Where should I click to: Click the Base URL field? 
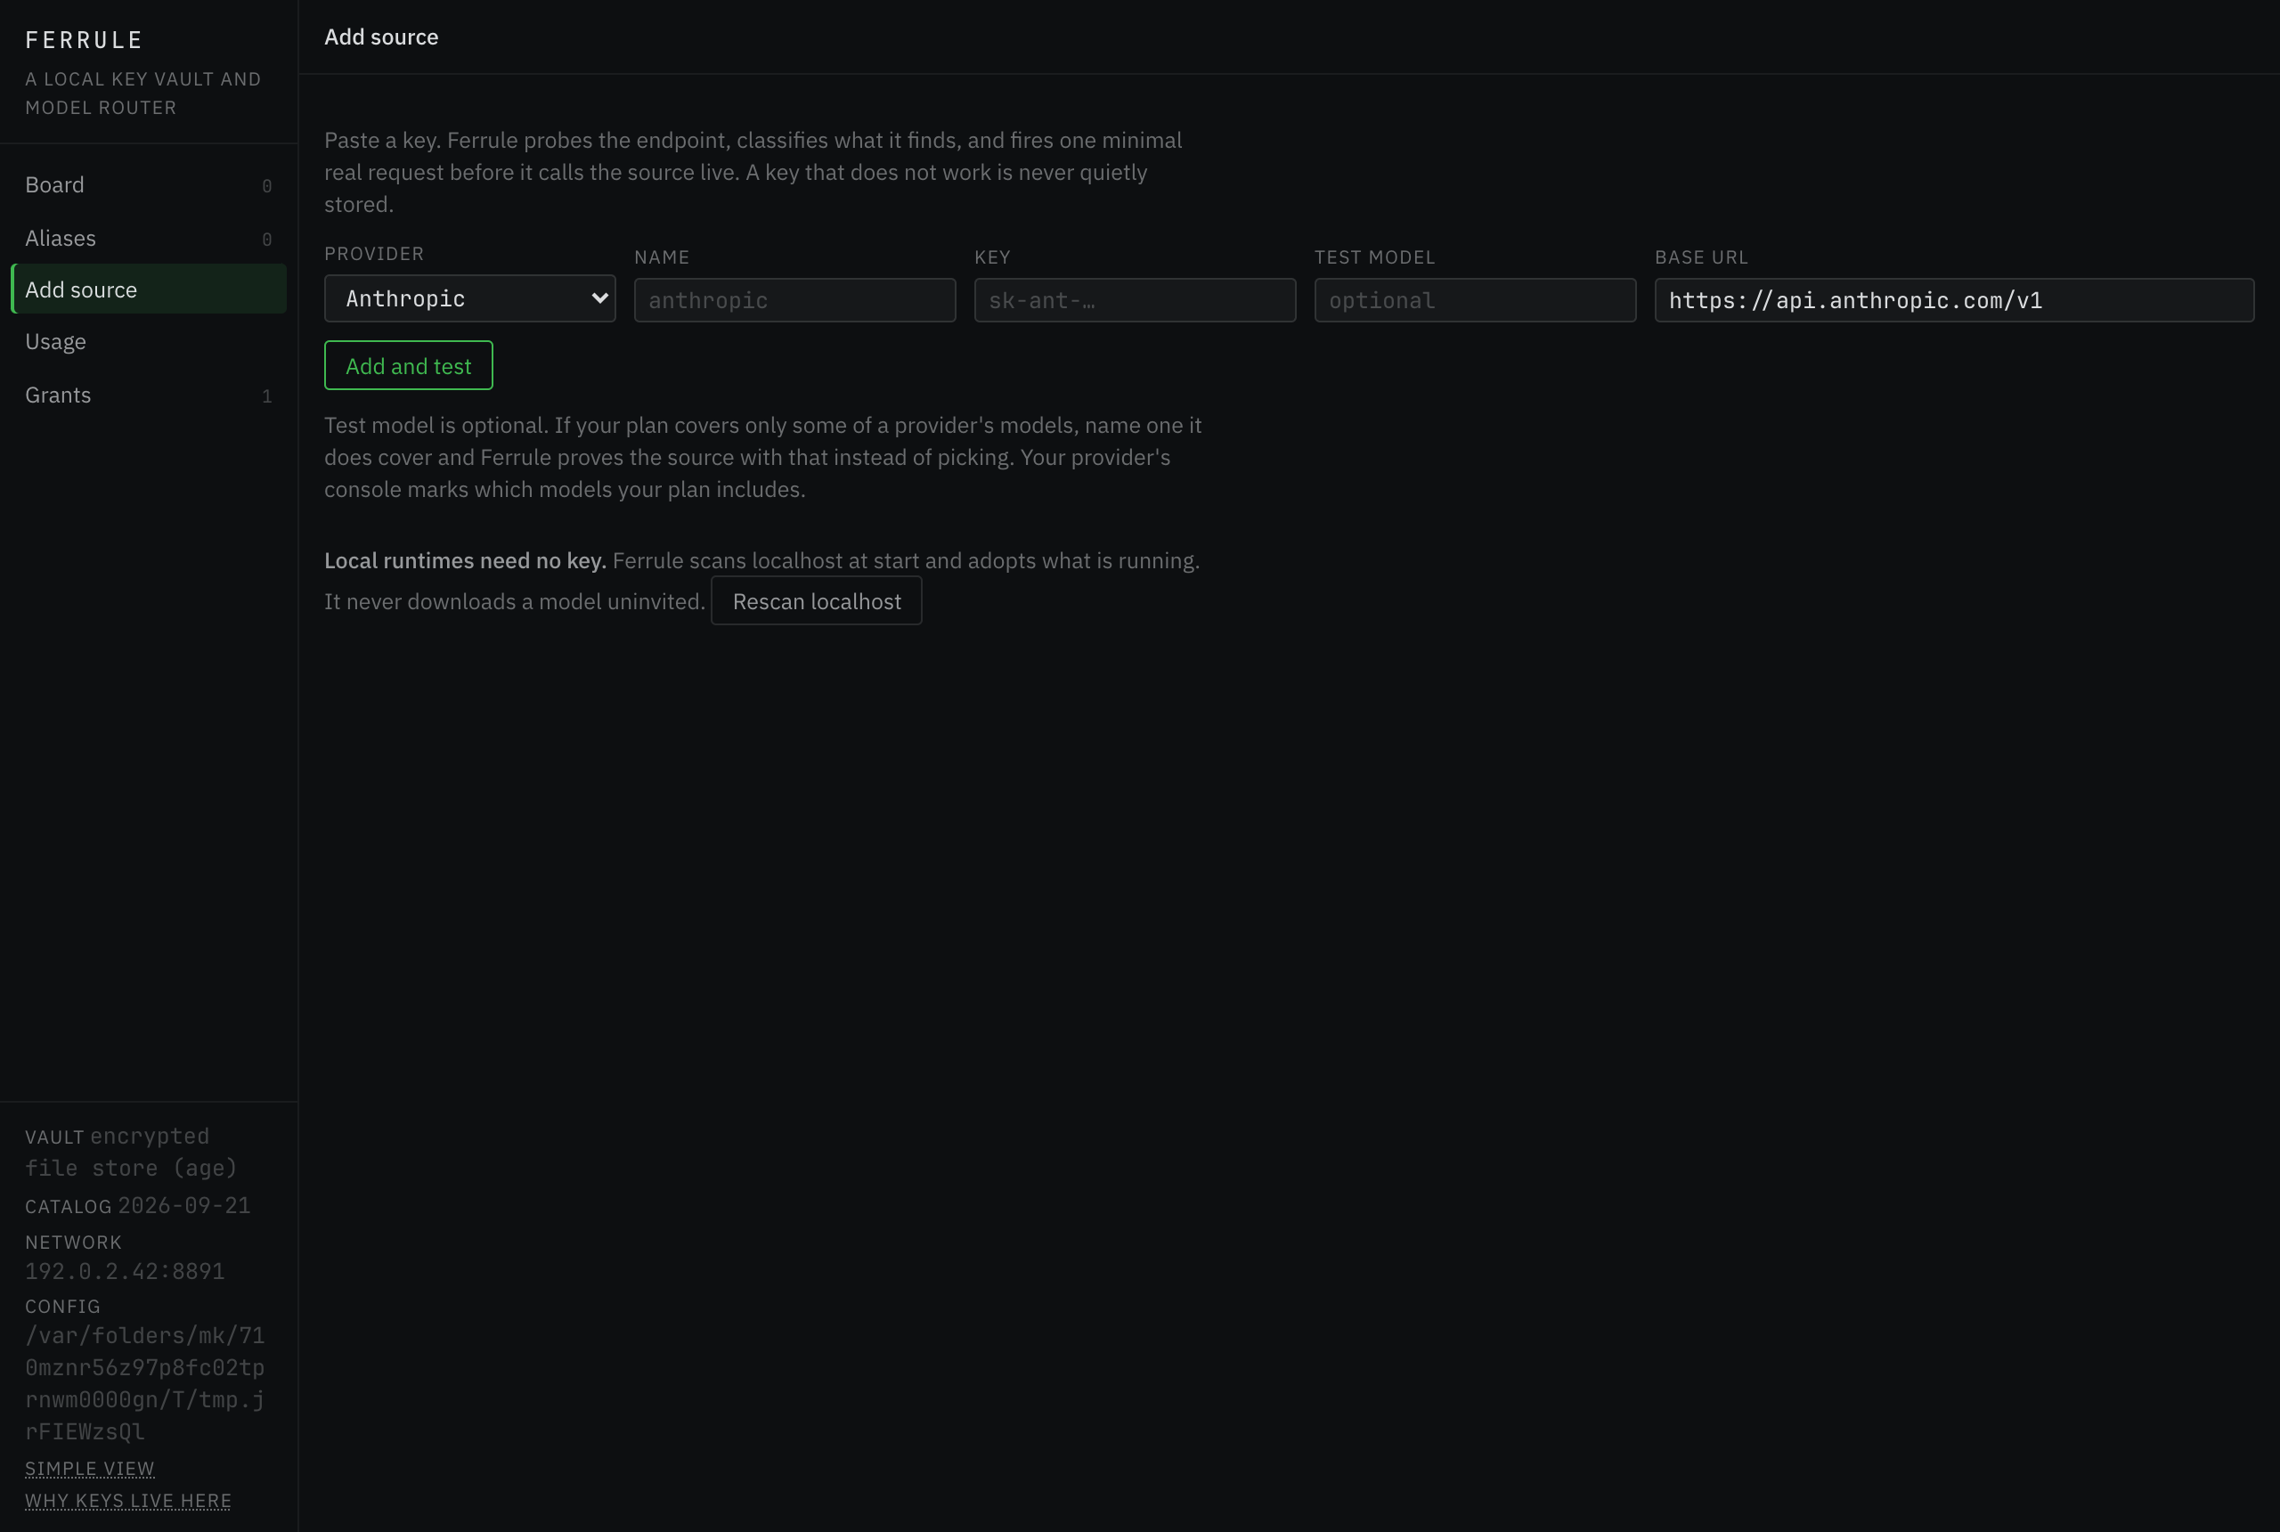[x=1954, y=300]
